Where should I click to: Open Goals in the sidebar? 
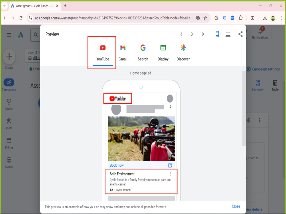pos(9,104)
